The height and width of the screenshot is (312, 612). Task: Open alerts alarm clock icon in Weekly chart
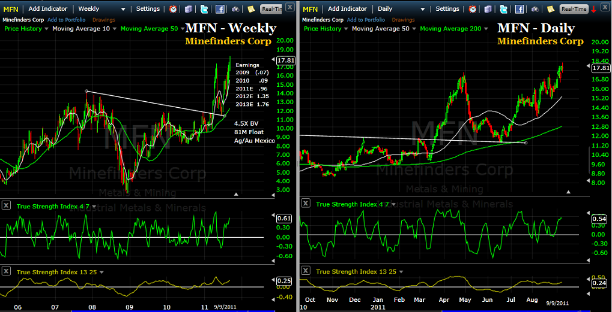point(173,9)
